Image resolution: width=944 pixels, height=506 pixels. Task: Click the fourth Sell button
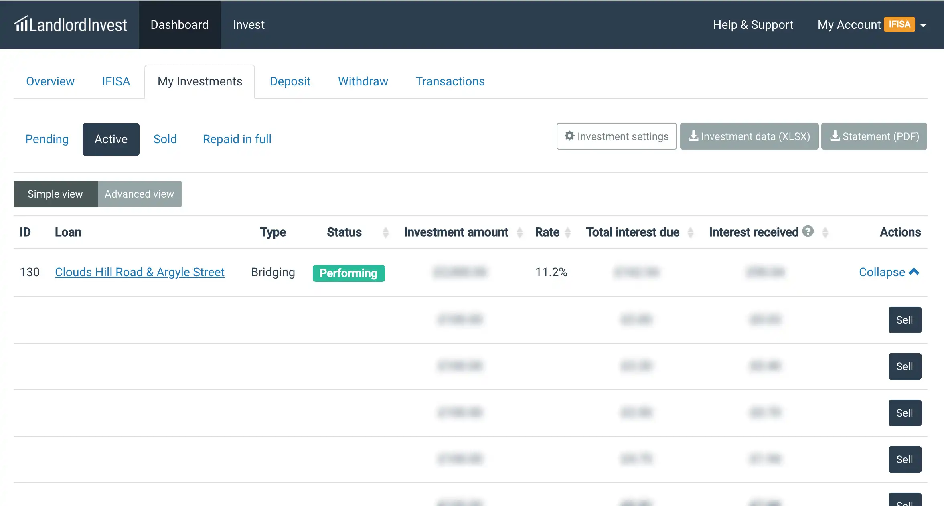coord(905,459)
